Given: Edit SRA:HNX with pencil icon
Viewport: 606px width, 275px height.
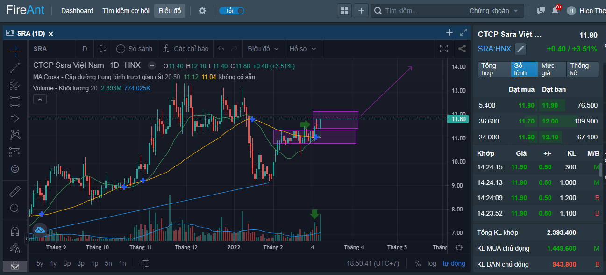Looking at the screenshot, I should (x=520, y=49).
